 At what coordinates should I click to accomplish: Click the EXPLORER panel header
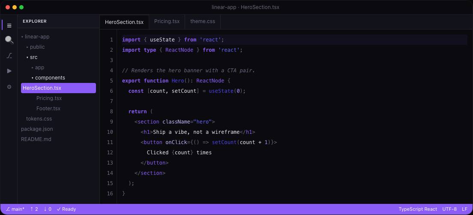coord(35,21)
